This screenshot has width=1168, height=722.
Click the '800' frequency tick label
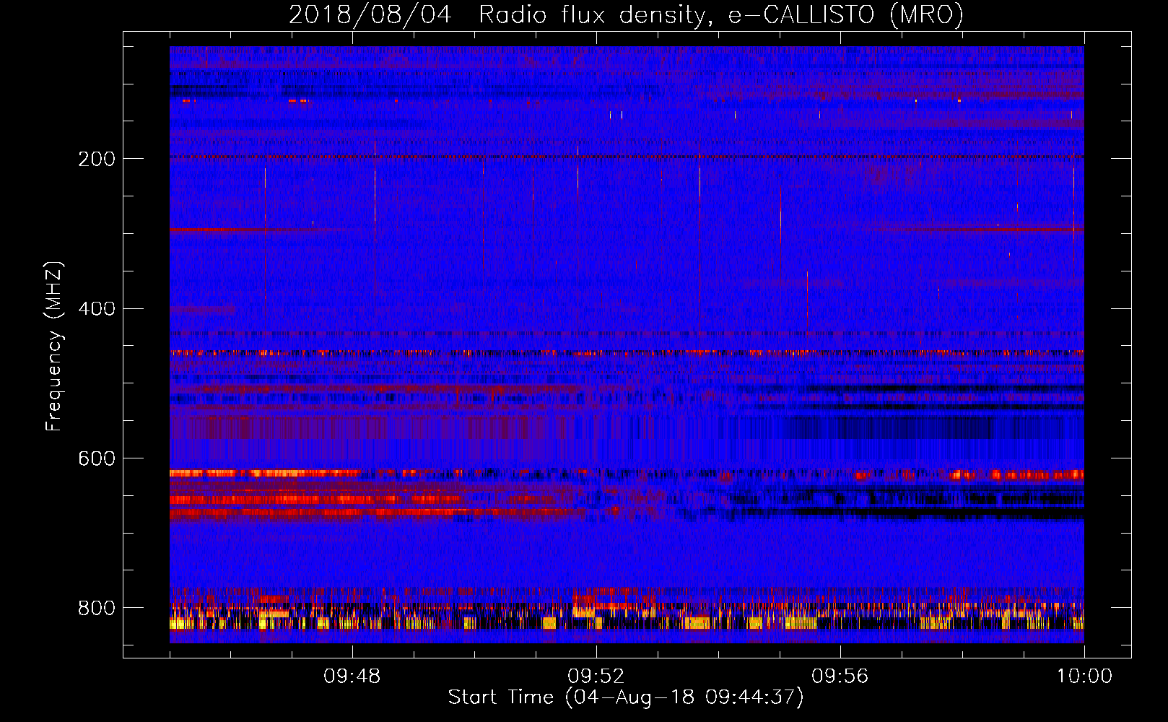97,608
